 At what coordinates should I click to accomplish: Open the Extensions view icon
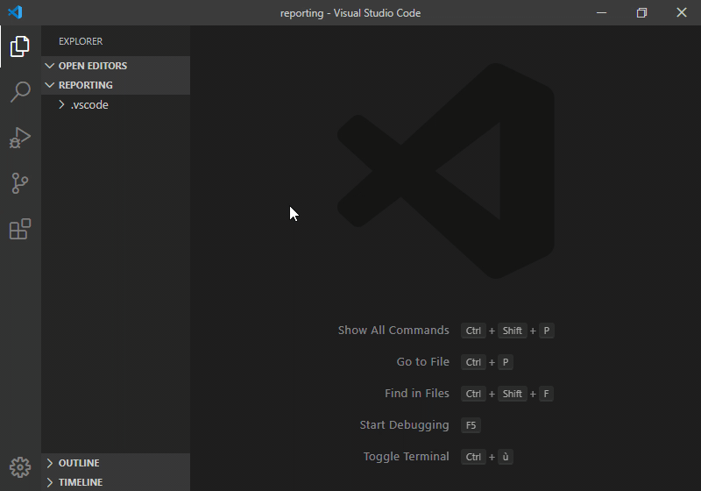pos(20,229)
